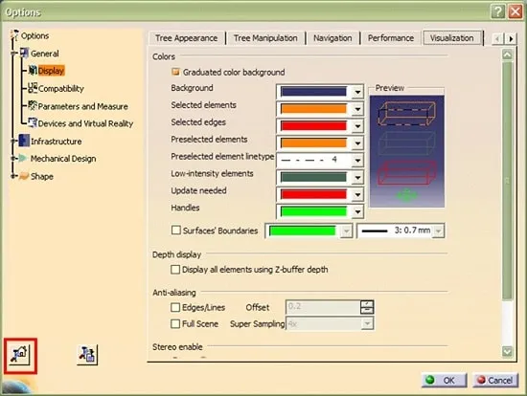
Task: Click the dump settings icon beside reset
Action: [87, 355]
